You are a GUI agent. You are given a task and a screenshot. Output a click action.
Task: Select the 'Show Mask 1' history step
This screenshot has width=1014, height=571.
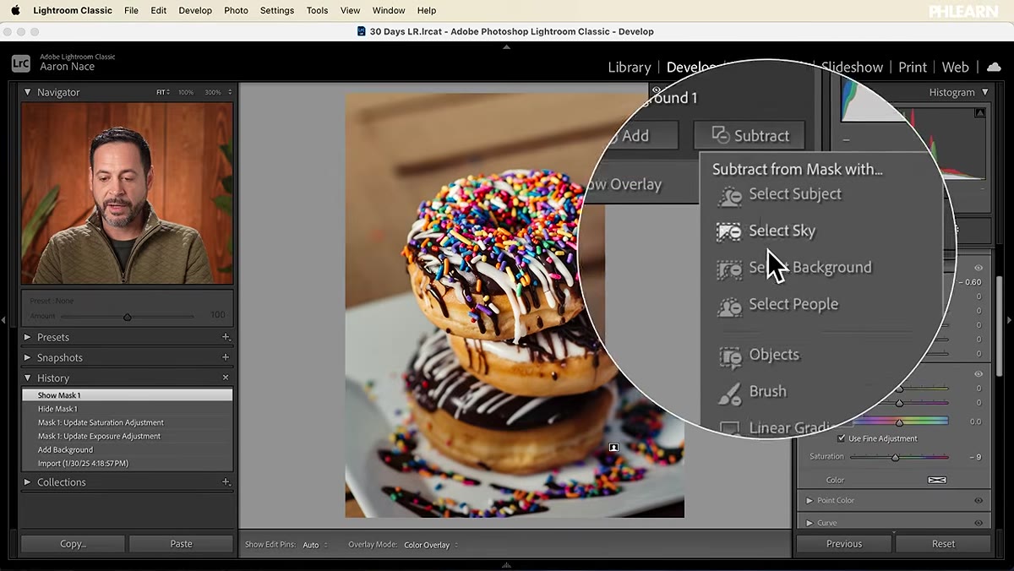click(127, 395)
